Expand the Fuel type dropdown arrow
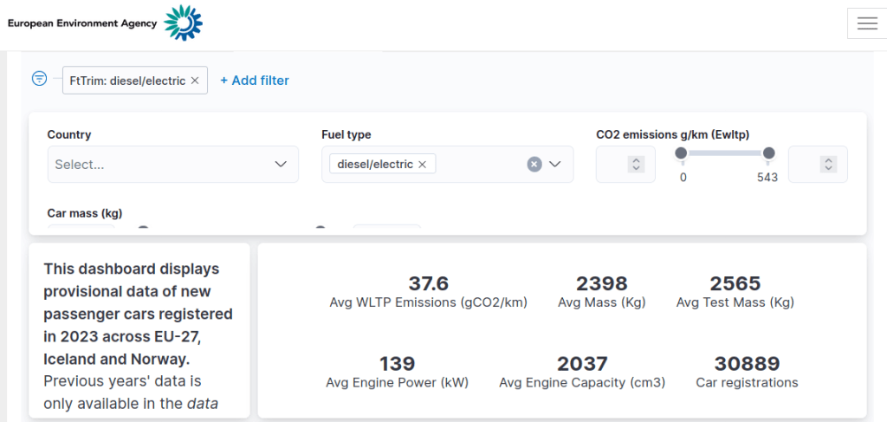This screenshot has height=422, width=887. 556,165
